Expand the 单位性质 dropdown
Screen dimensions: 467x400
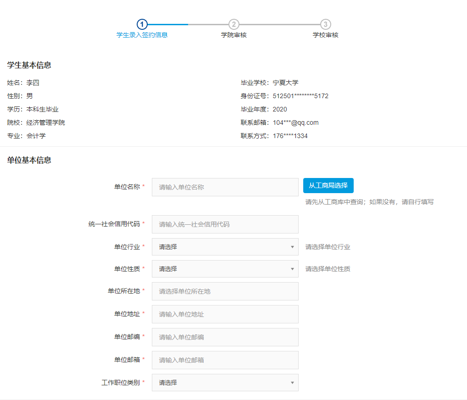click(225, 269)
